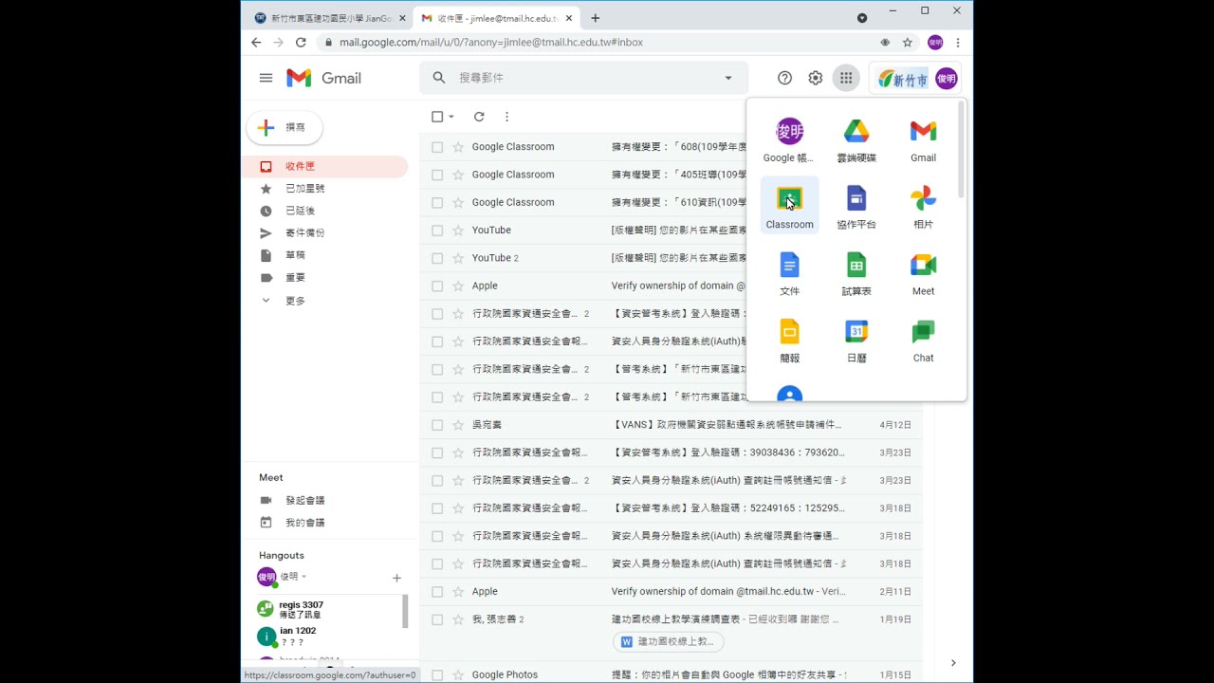Switch to the 新竹市東區建功國民小學 browser tab
1214x683 pixels.
(x=329, y=18)
